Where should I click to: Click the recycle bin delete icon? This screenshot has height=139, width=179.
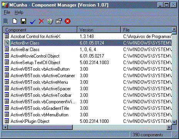(50, 21)
